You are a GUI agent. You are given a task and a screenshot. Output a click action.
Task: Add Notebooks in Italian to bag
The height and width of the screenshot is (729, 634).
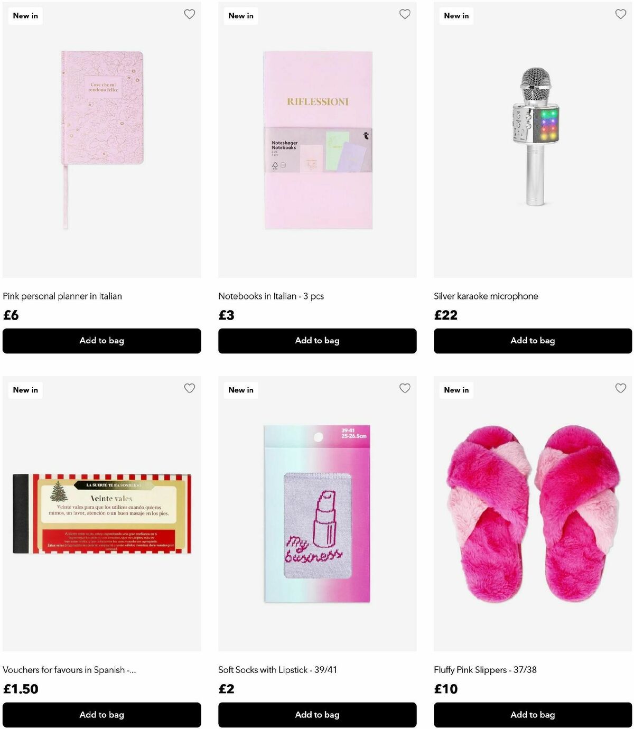click(x=318, y=341)
